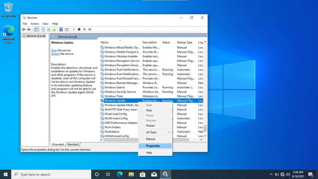Click the gear icon beside Workstation
This screenshot has width=318, height=179.
point(102,132)
